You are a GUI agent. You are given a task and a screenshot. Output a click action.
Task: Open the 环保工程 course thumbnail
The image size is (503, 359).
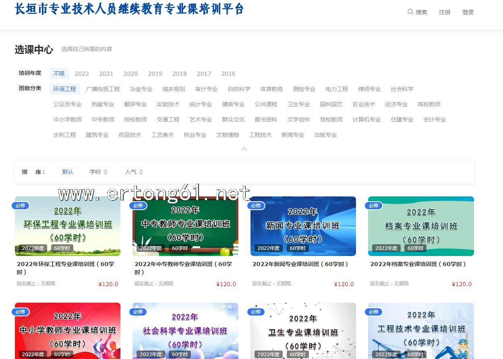[x=68, y=226]
